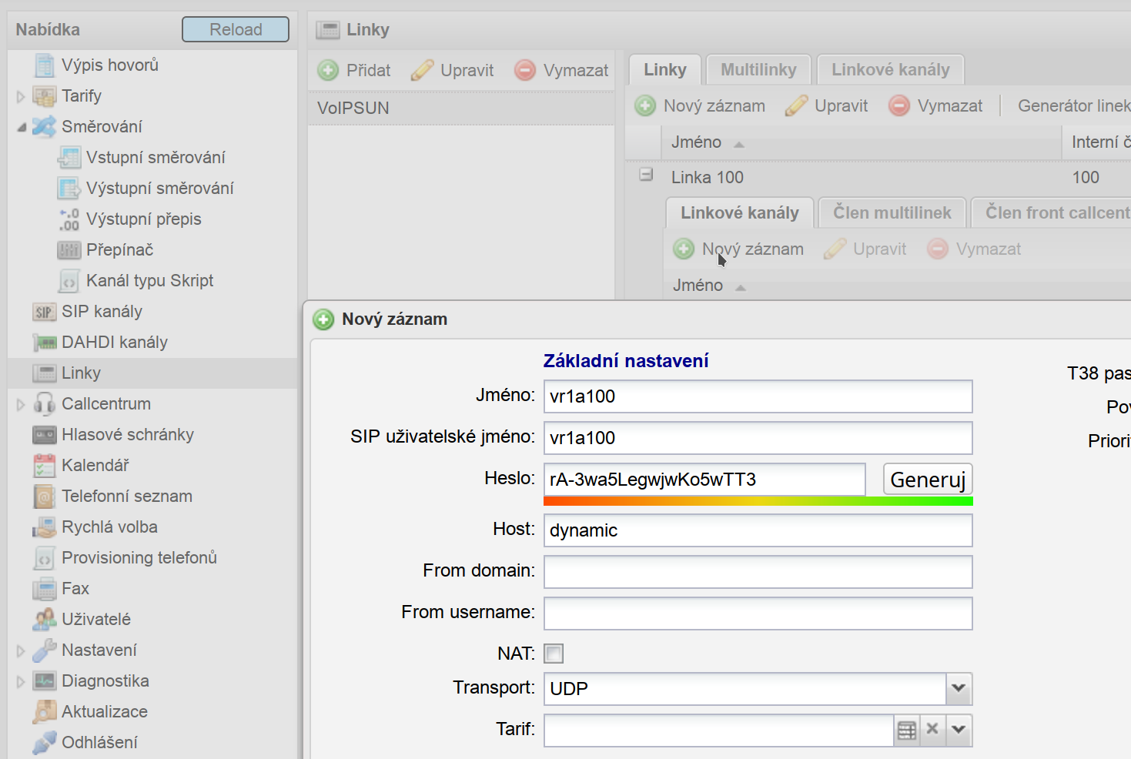Open Výstupní přepis icon
The width and height of the screenshot is (1131, 759).
point(69,219)
